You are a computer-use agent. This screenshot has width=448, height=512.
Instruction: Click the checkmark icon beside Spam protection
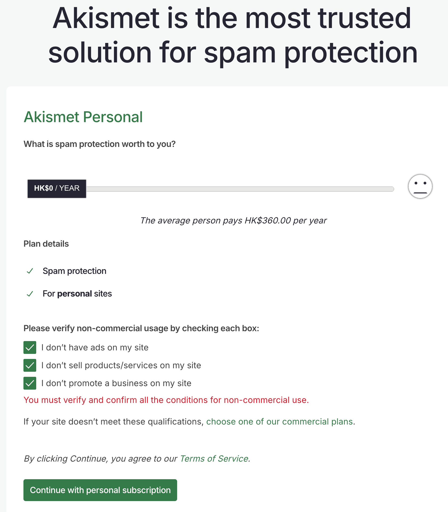[30, 271]
